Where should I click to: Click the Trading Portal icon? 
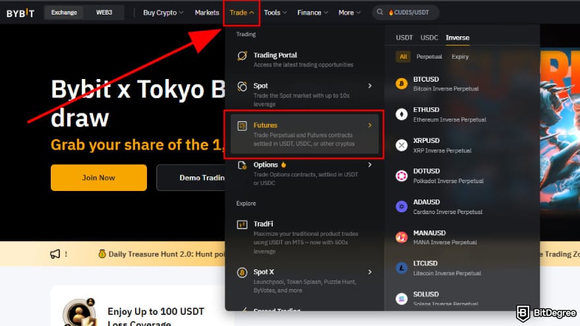point(242,56)
